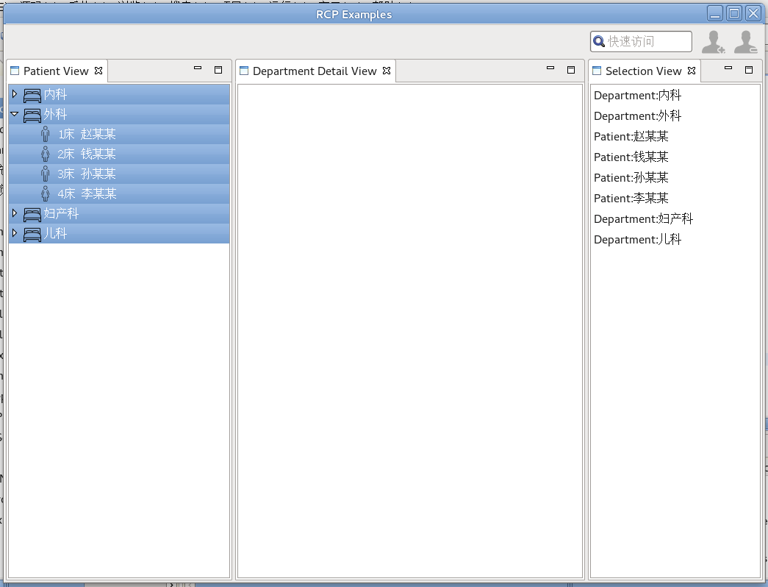The height and width of the screenshot is (587, 768).
Task: Expand the 儿科 department node
Action: (15, 232)
